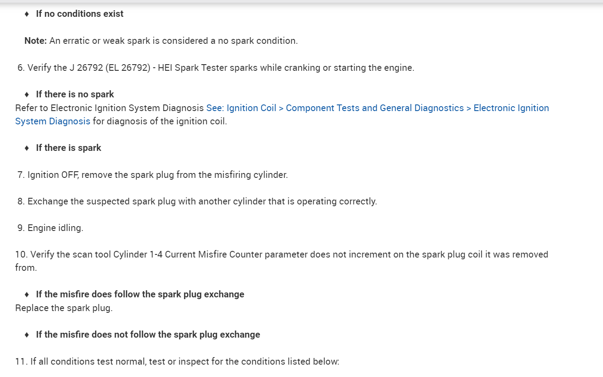
Task: Click the 'If no conditions exist' heading
Action: [x=80, y=14]
